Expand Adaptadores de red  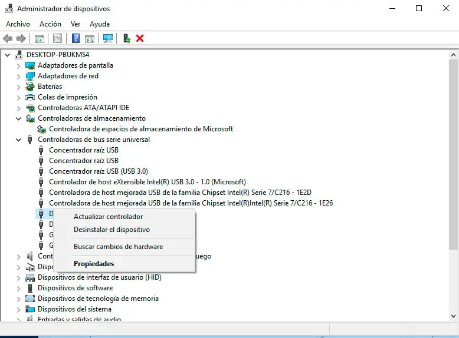(x=19, y=77)
